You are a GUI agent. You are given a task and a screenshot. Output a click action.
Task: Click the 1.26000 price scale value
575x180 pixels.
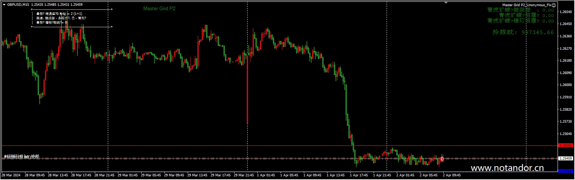(x=566, y=85)
